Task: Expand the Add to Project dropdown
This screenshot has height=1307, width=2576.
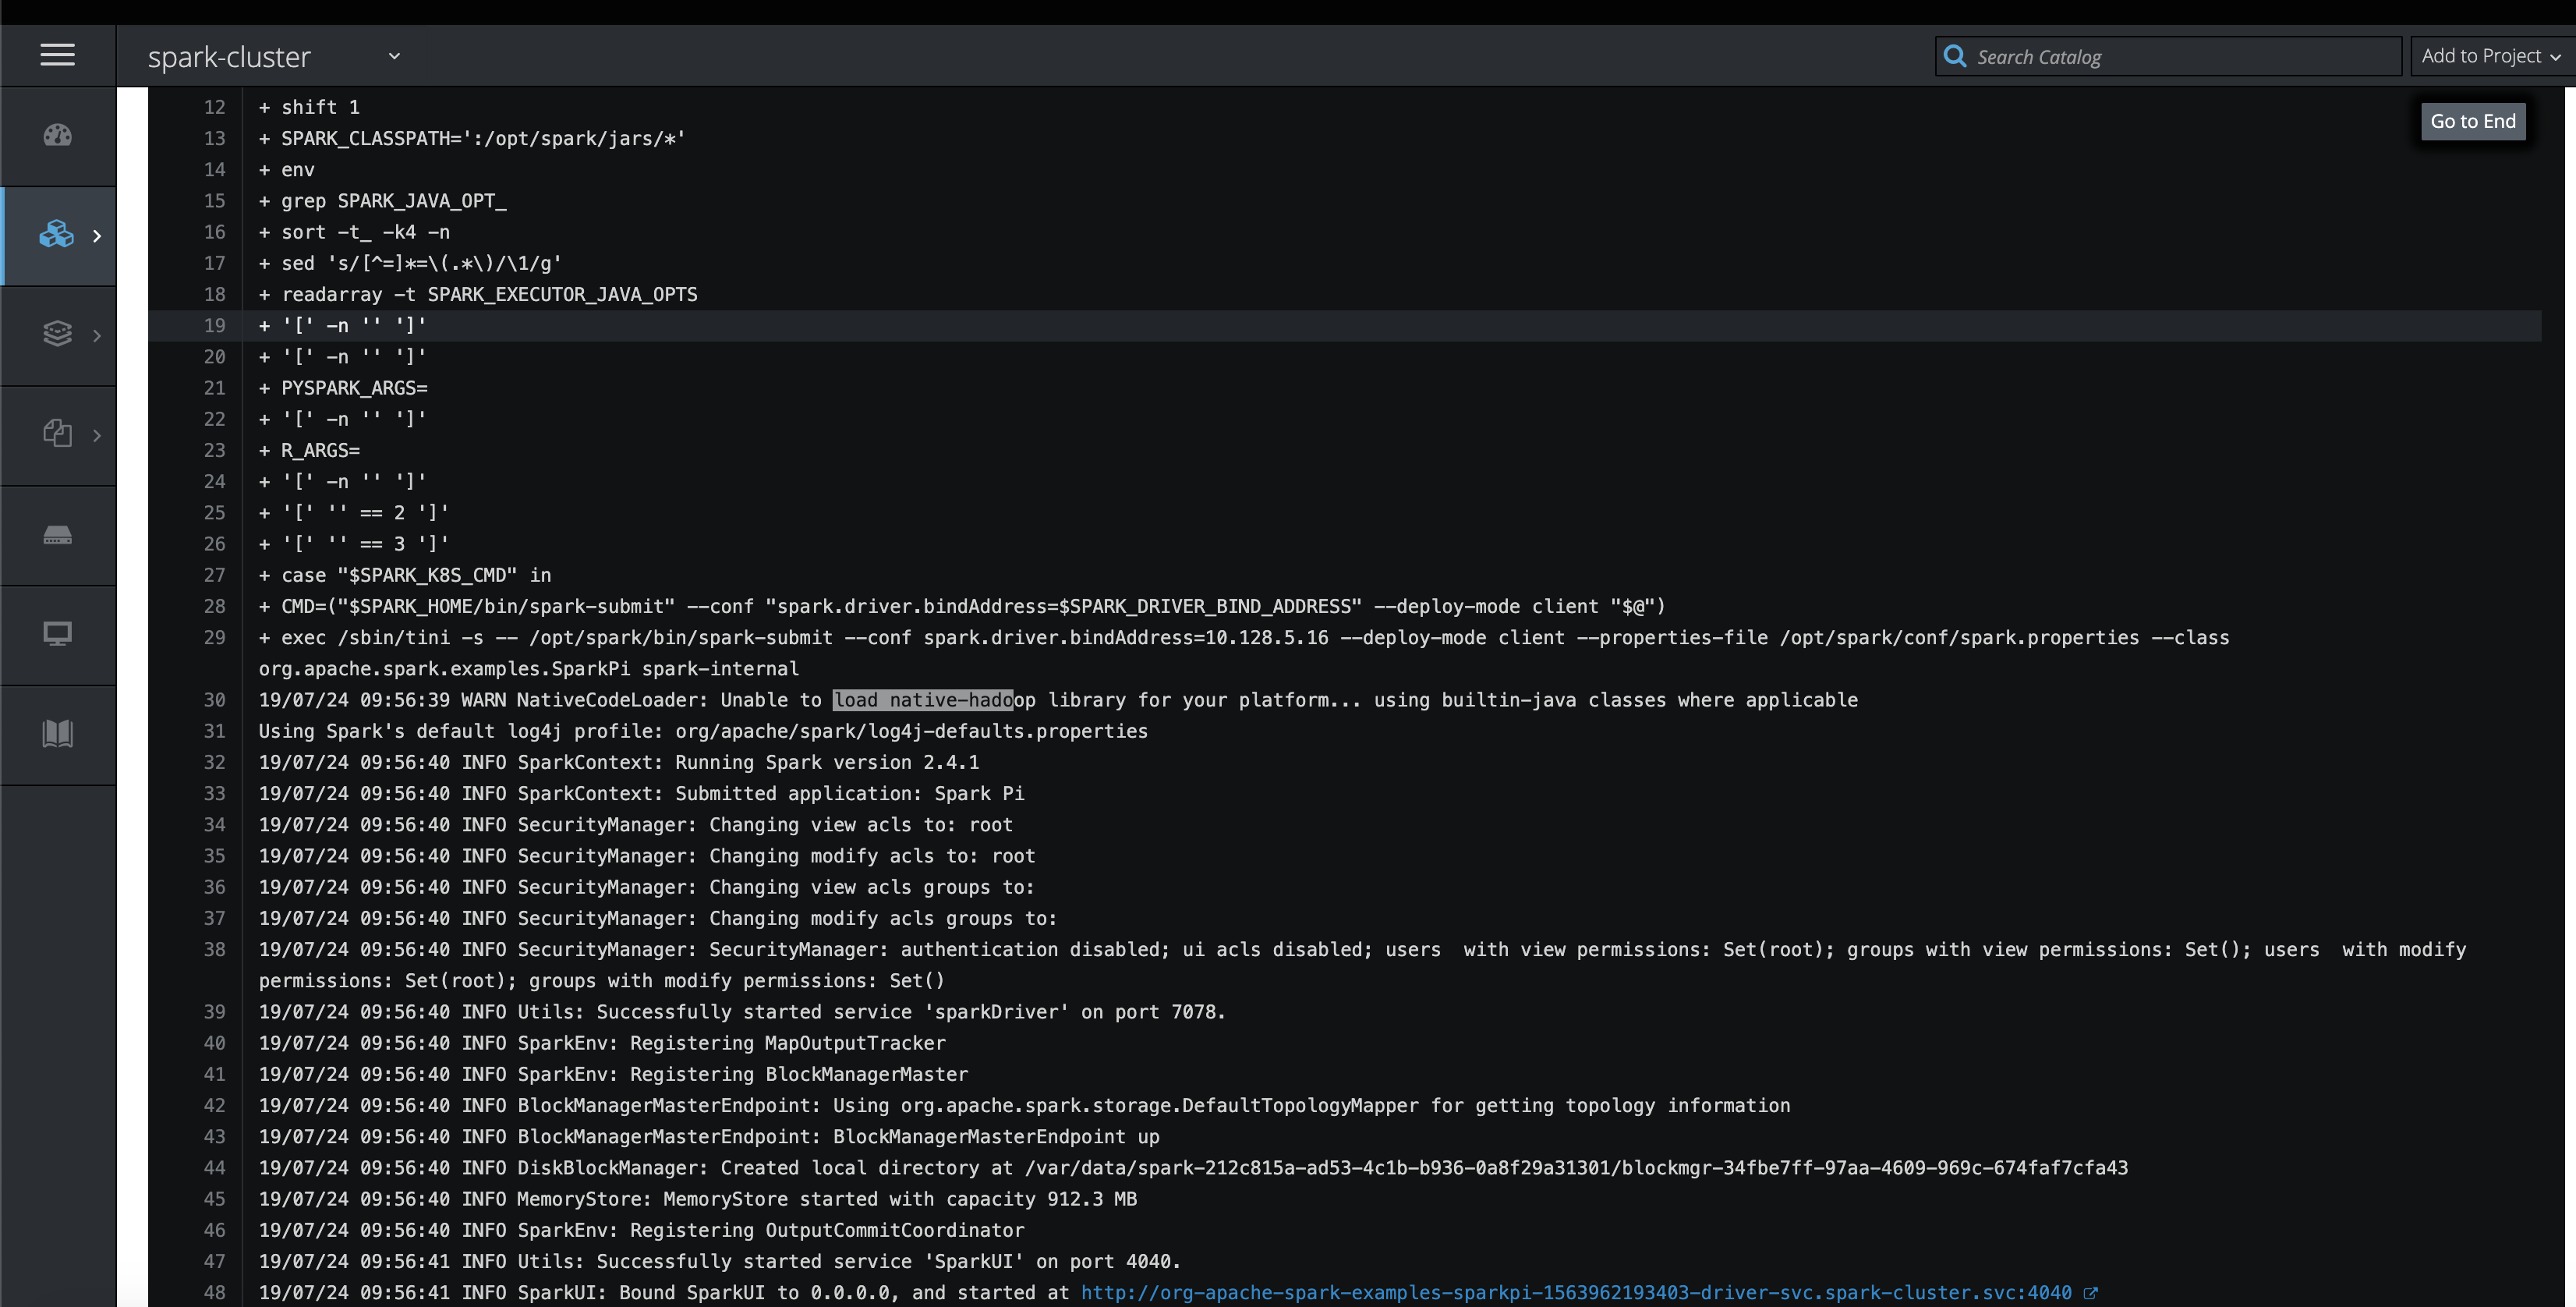Action: pos(2489,55)
